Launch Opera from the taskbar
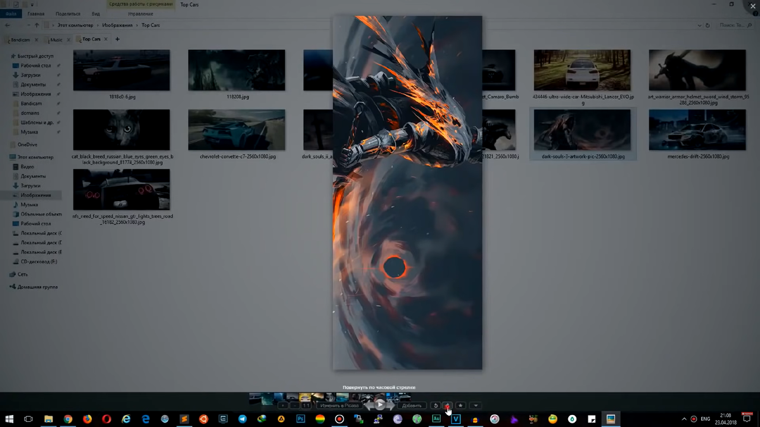Image resolution: width=760 pixels, height=427 pixels. [x=106, y=419]
